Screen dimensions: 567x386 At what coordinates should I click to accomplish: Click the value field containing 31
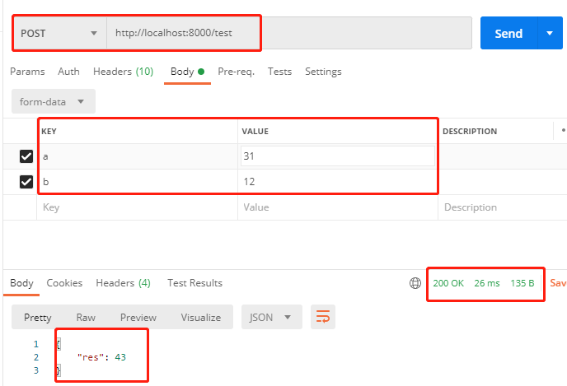[x=337, y=156]
